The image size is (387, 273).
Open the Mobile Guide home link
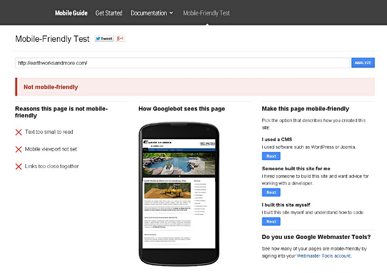(71, 13)
